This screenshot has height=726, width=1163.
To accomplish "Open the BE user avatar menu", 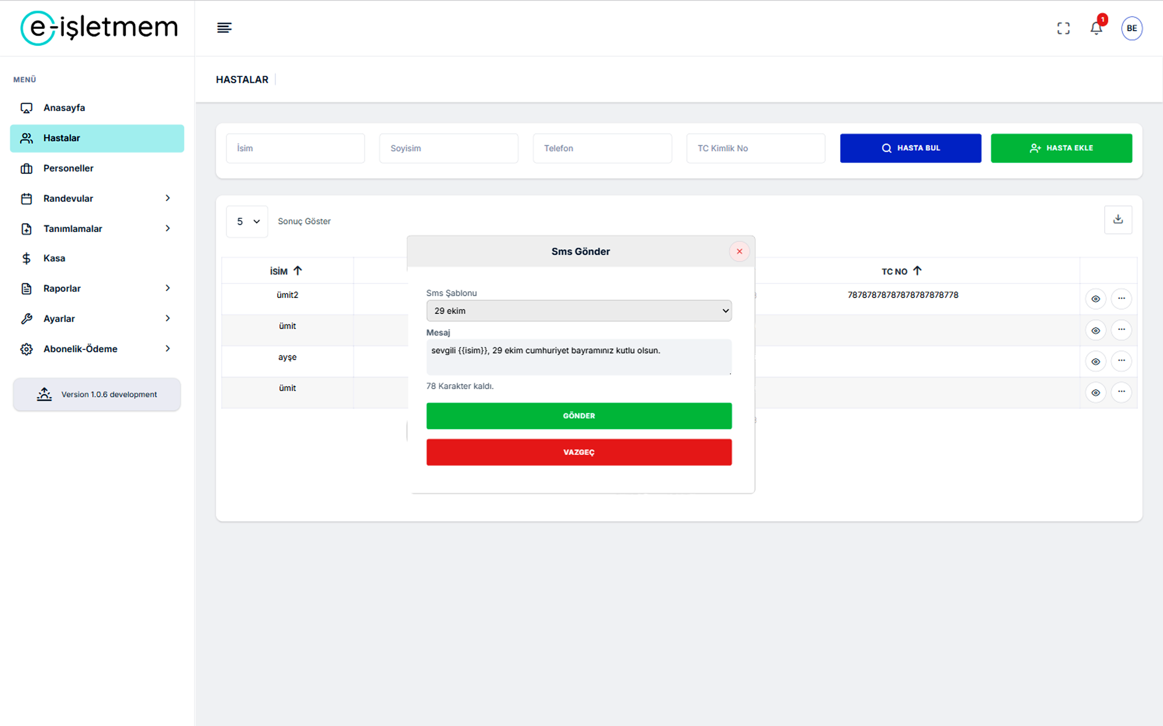I will tap(1132, 28).
